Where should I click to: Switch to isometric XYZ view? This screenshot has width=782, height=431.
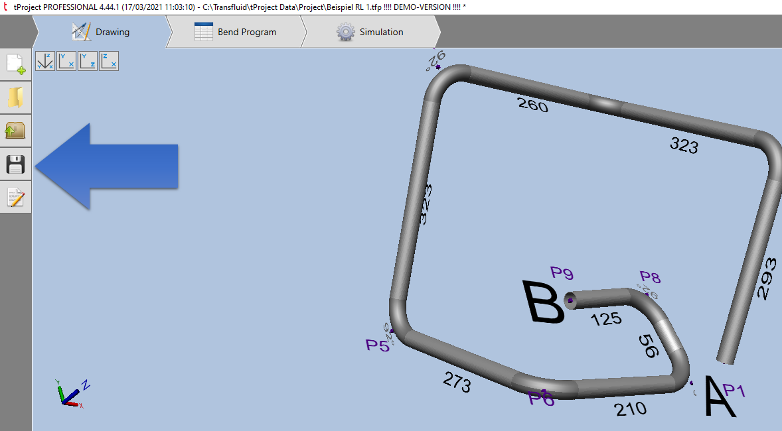tap(45, 62)
